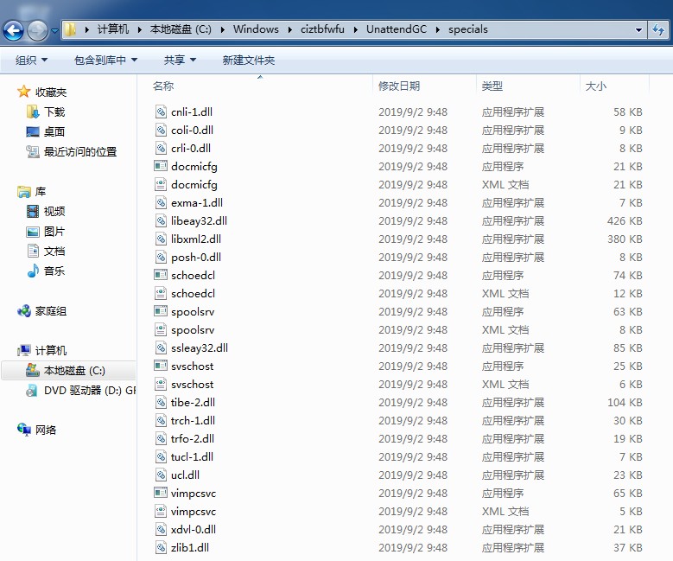
Task: Click specials in the breadcrumb path
Action: click(x=468, y=29)
